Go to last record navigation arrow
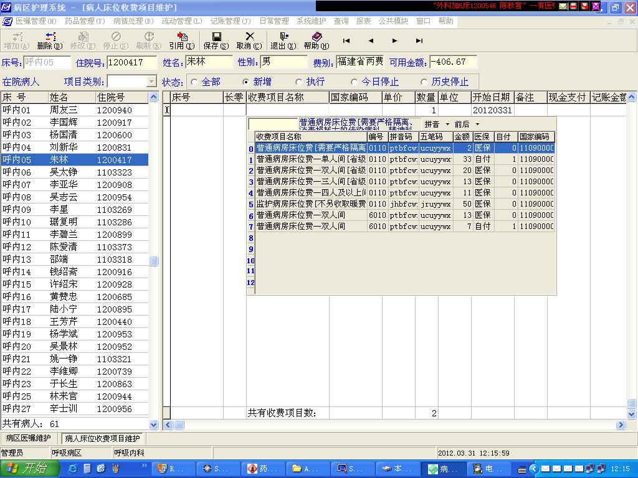The width and height of the screenshot is (638, 478). [x=419, y=41]
